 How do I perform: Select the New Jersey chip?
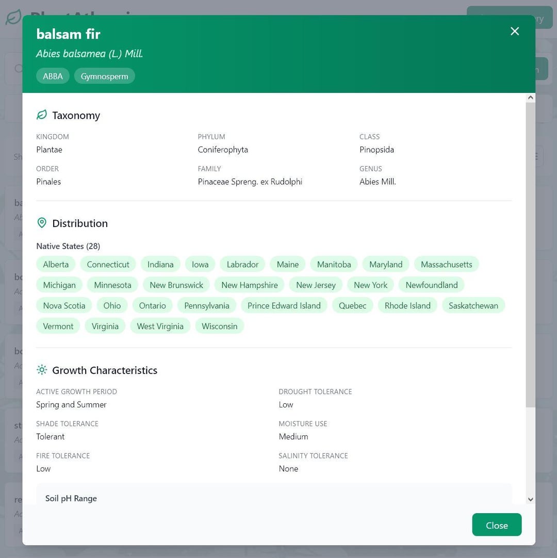pos(316,285)
